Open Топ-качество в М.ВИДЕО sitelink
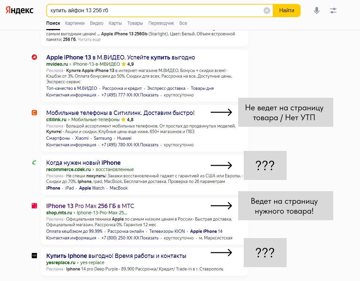Viewport: 360px width, 281px height. [x=72, y=88]
